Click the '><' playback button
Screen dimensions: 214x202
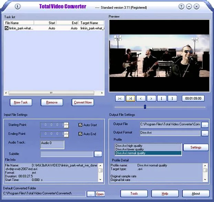point(120,98)
